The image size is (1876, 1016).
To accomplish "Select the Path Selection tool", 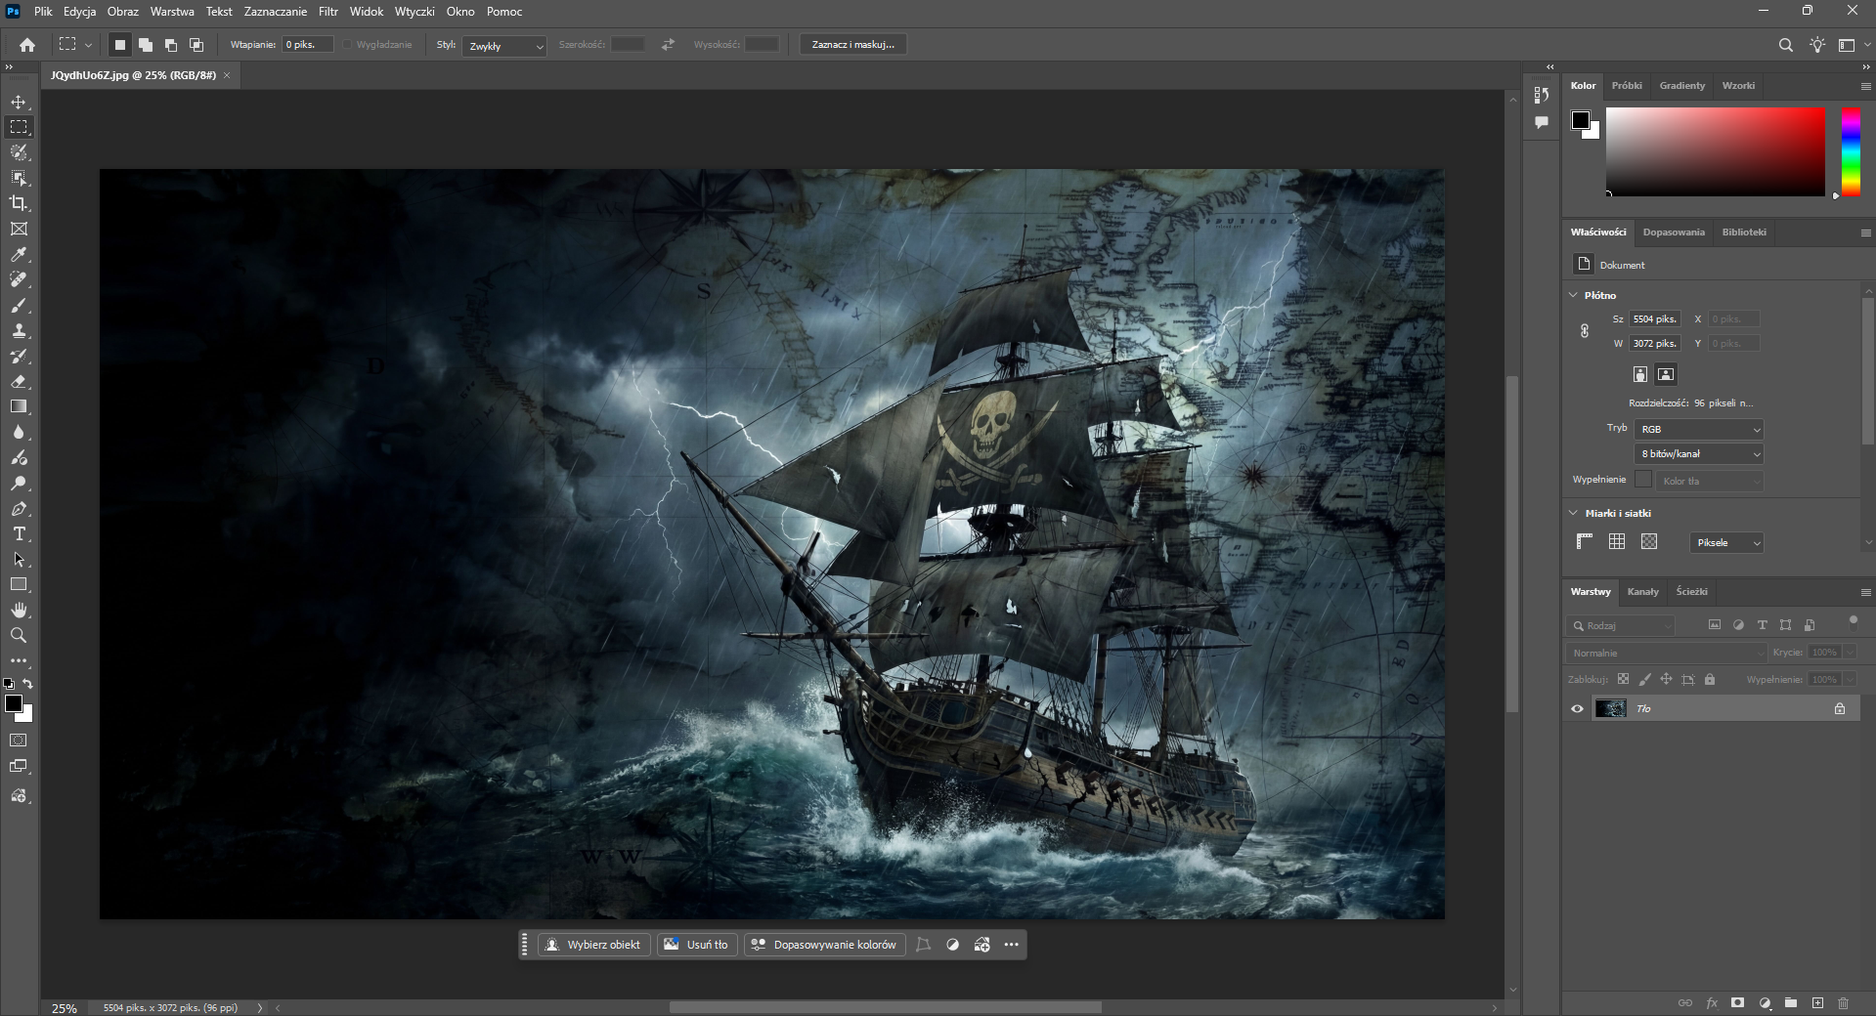I will coord(19,559).
